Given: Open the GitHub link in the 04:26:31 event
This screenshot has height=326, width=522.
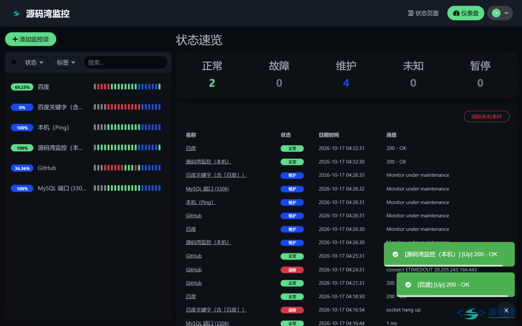Looking at the screenshot, I should point(194,215).
